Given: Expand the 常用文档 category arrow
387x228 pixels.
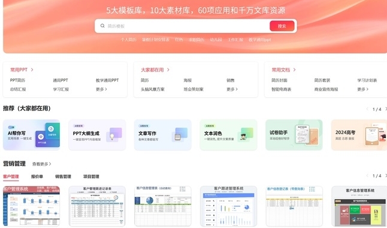Looking at the screenshot, I should [x=294, y=70].
